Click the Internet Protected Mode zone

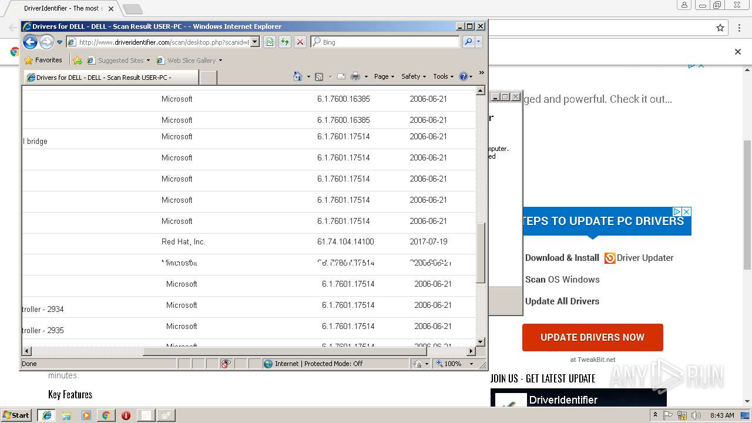click(314, 364)
